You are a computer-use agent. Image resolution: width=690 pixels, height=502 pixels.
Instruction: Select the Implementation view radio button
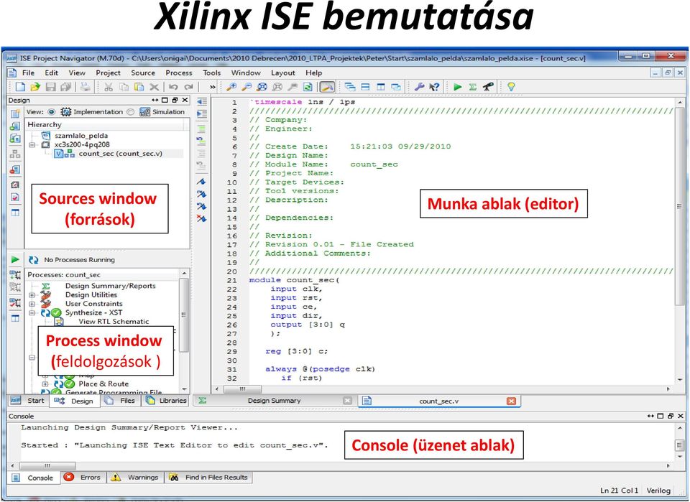(52, 111)
